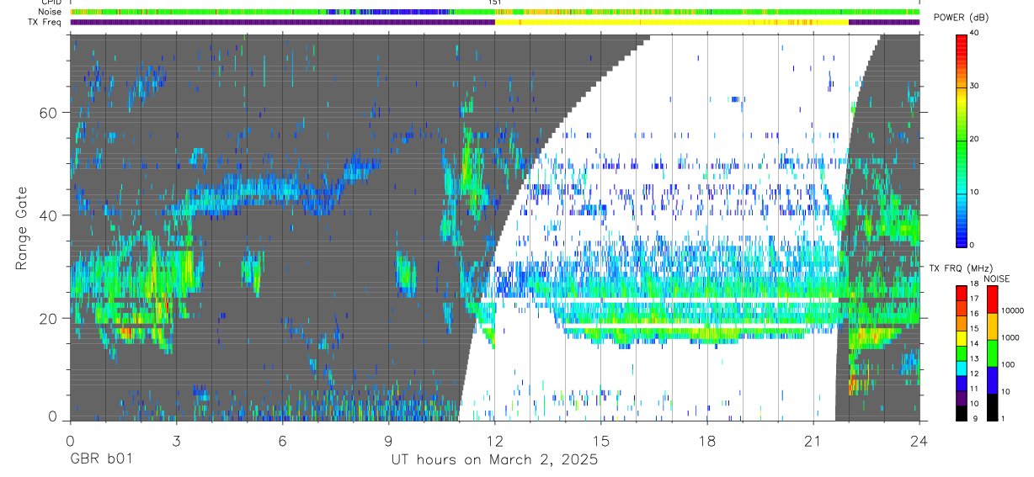
Task: Click the 'Range Gate' y-axis title
Action: click(21, 227)
